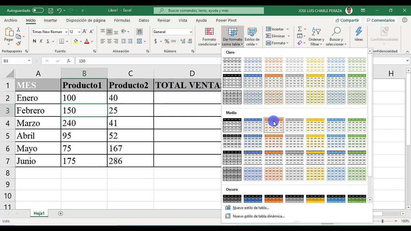Screen dimensions: 411x231
Task: Open Formato condicional menu
Action: tap(209, 37)
